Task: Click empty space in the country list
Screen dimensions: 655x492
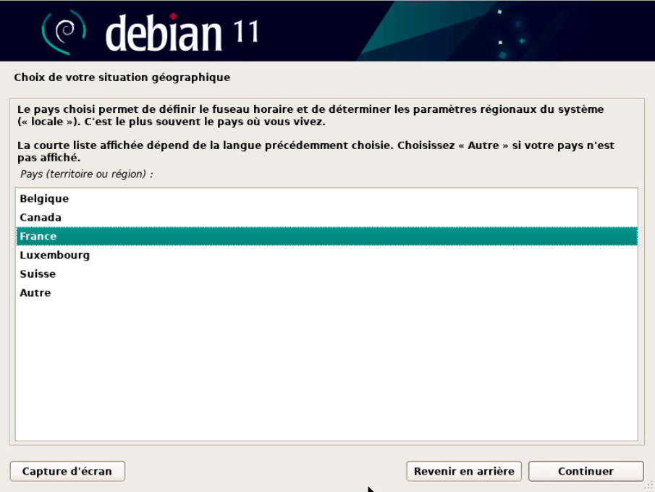Action: 326,369
